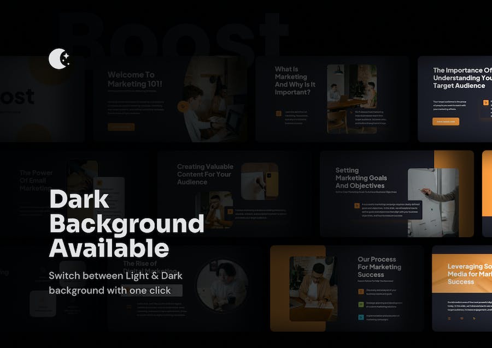Screen dimensions: 492x348
Task: Select the Our Process For Marketing Success heading
Action: (x=379, y=267)
